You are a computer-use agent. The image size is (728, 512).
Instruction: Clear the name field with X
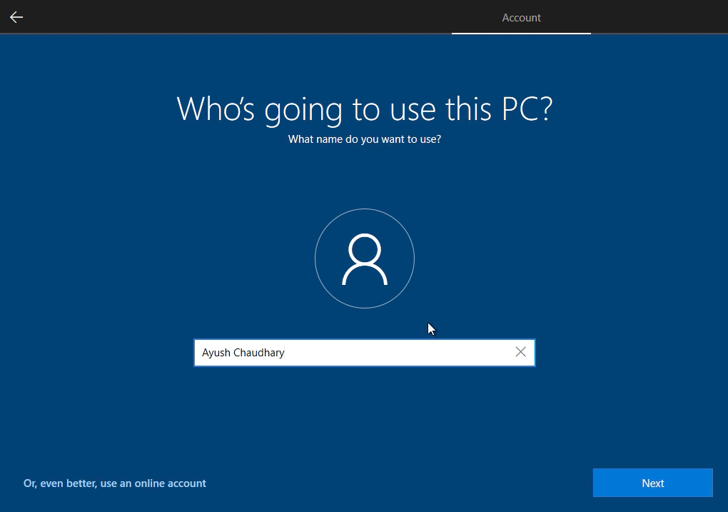[x=520, y=352]
